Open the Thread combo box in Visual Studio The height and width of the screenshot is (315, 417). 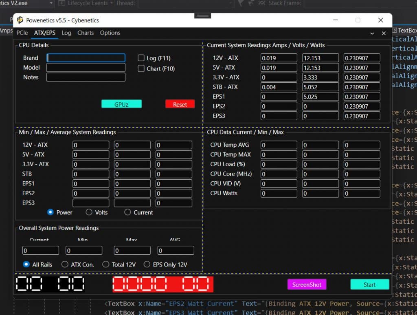(x=186, y=3)
